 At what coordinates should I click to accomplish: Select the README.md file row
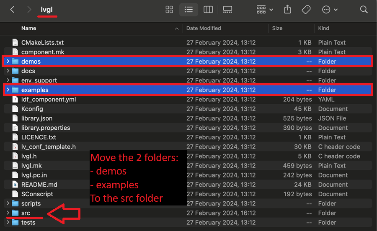click(x=188, y=185)
